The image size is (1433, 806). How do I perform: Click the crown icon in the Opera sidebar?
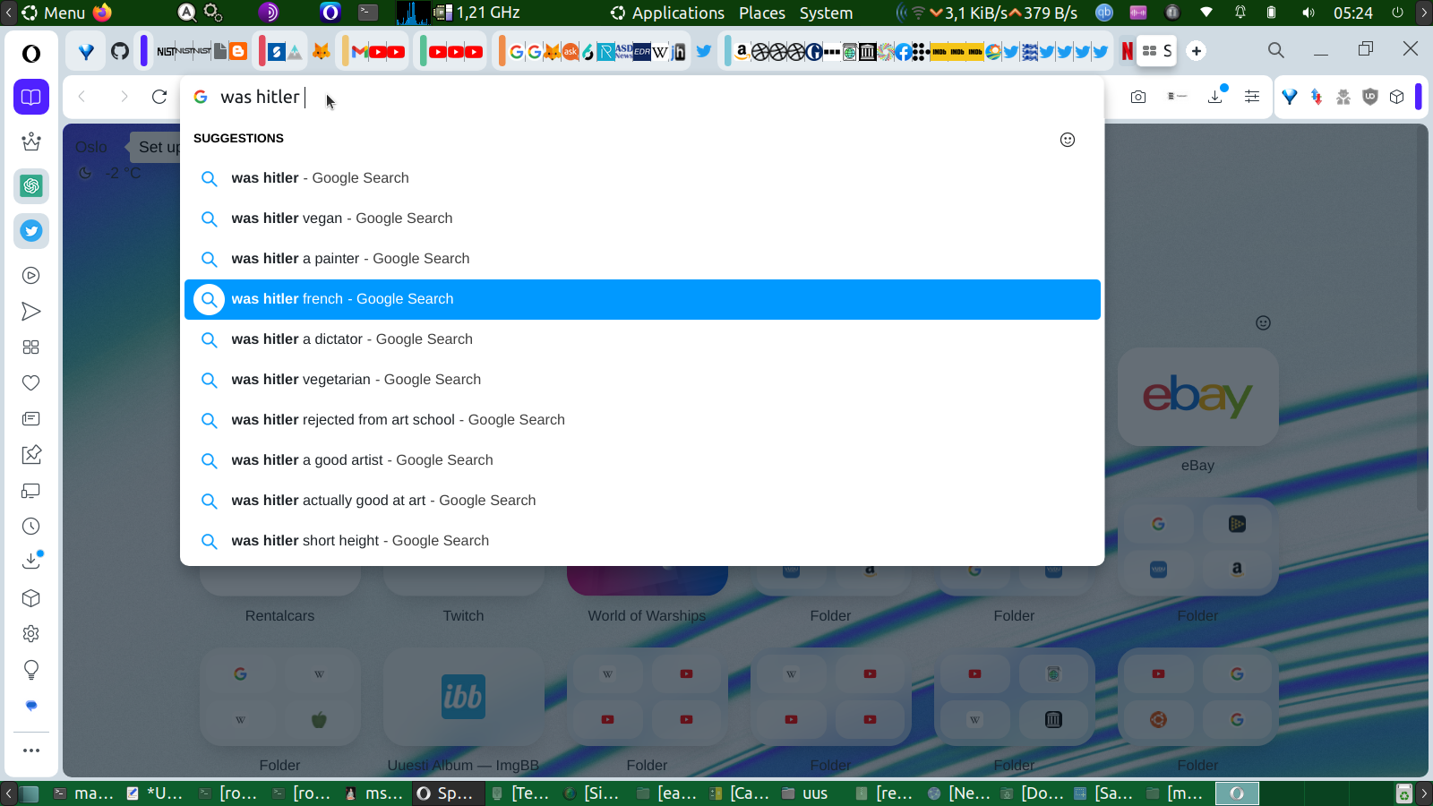[31, 141]
